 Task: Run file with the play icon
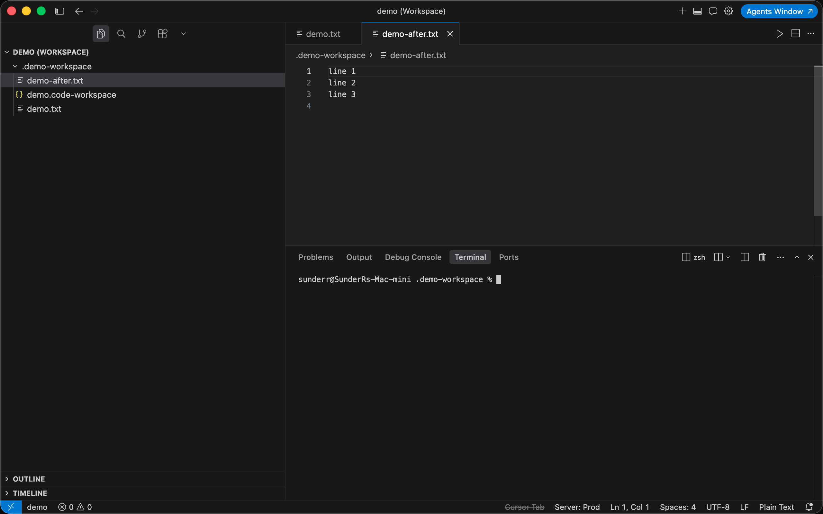780,34
